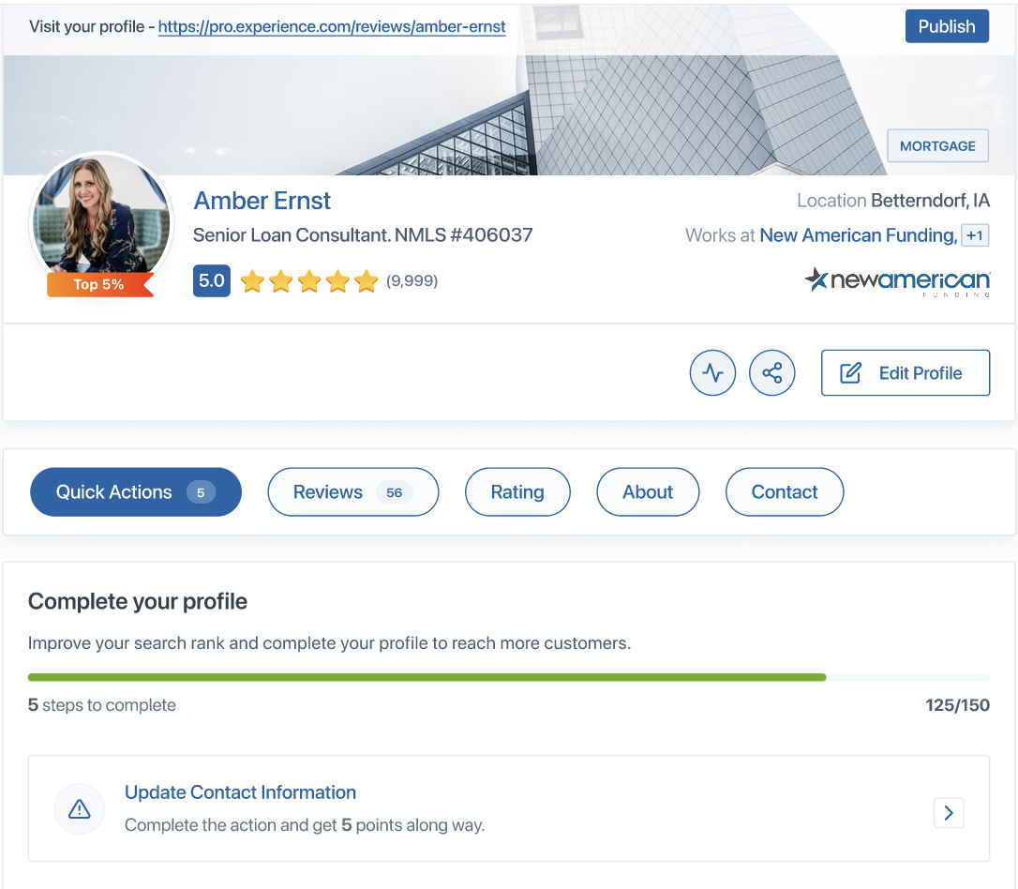Click the gold star rating icons
Screen dimensions: 1018x889
point(309,281)
